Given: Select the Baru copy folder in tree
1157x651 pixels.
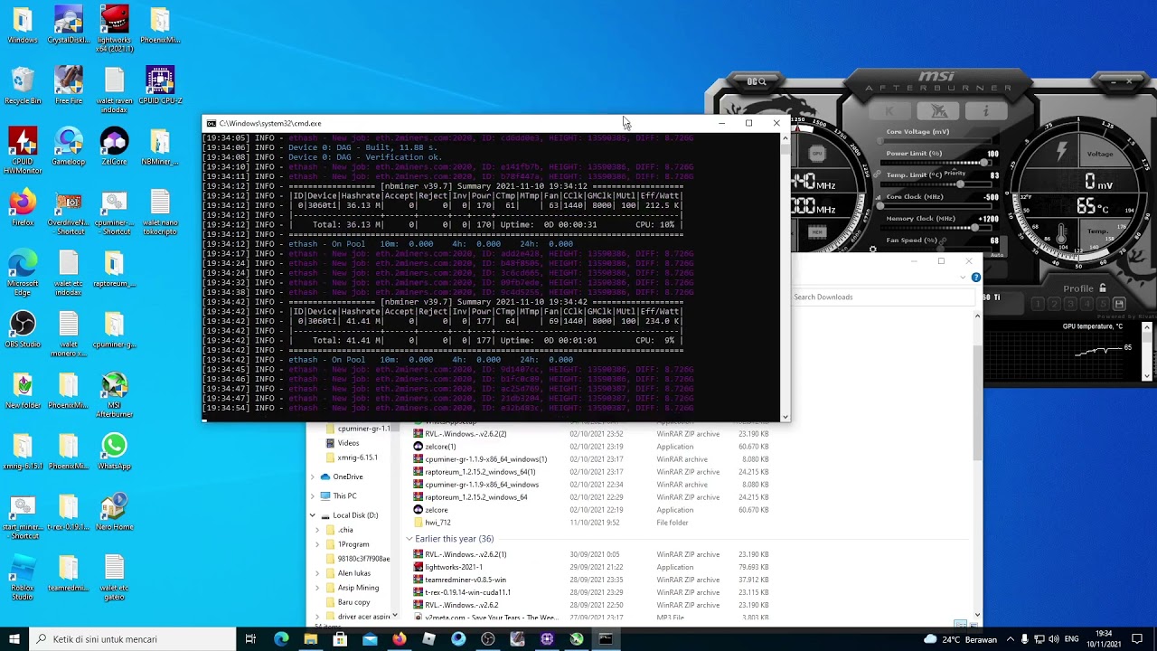Looking at the screenshot, I should pyautogui.click(x=353, y=602).
